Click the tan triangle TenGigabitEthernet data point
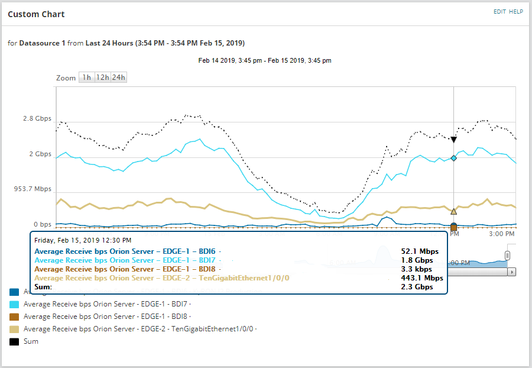Image resolution: width=532 pixels, height=368 pixels. 453,211
